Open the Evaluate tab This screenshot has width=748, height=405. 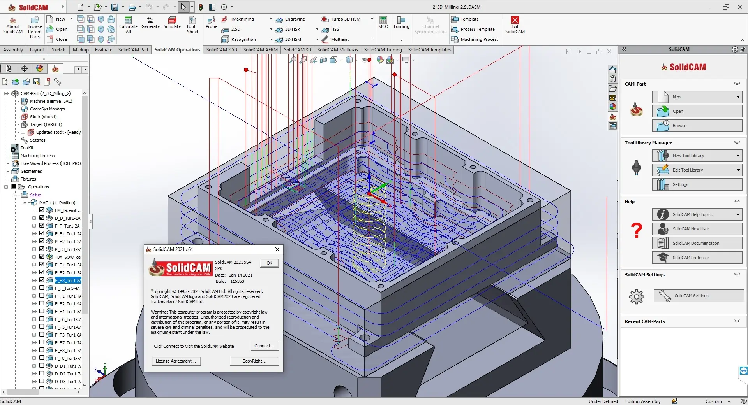[x=104, y=50]
